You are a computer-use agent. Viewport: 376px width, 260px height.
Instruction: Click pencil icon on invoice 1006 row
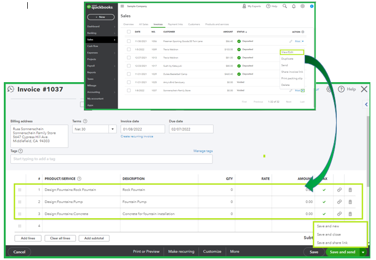291,41
